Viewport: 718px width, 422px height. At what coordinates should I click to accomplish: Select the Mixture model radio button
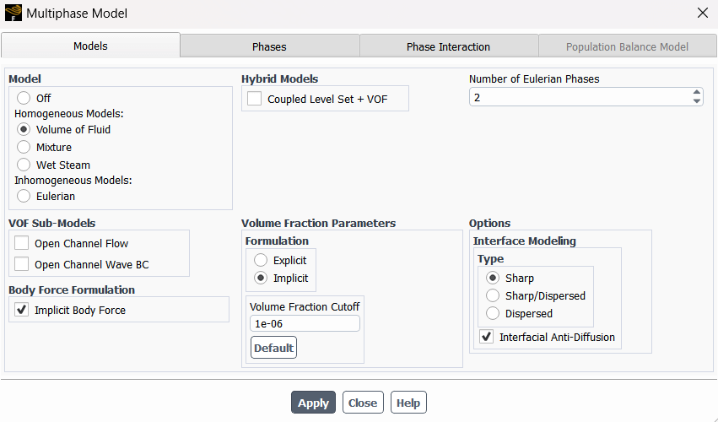(x=24, y=147)
